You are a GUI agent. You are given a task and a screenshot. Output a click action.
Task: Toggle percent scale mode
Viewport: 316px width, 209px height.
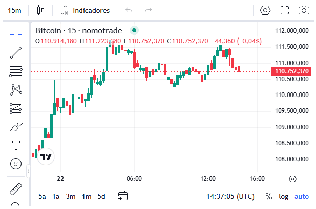pos(269,196)
